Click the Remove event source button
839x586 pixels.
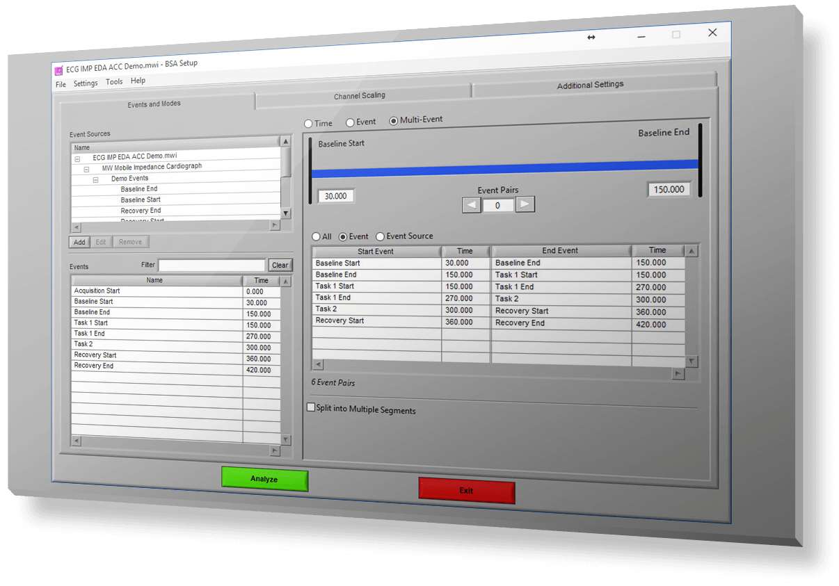130,242
